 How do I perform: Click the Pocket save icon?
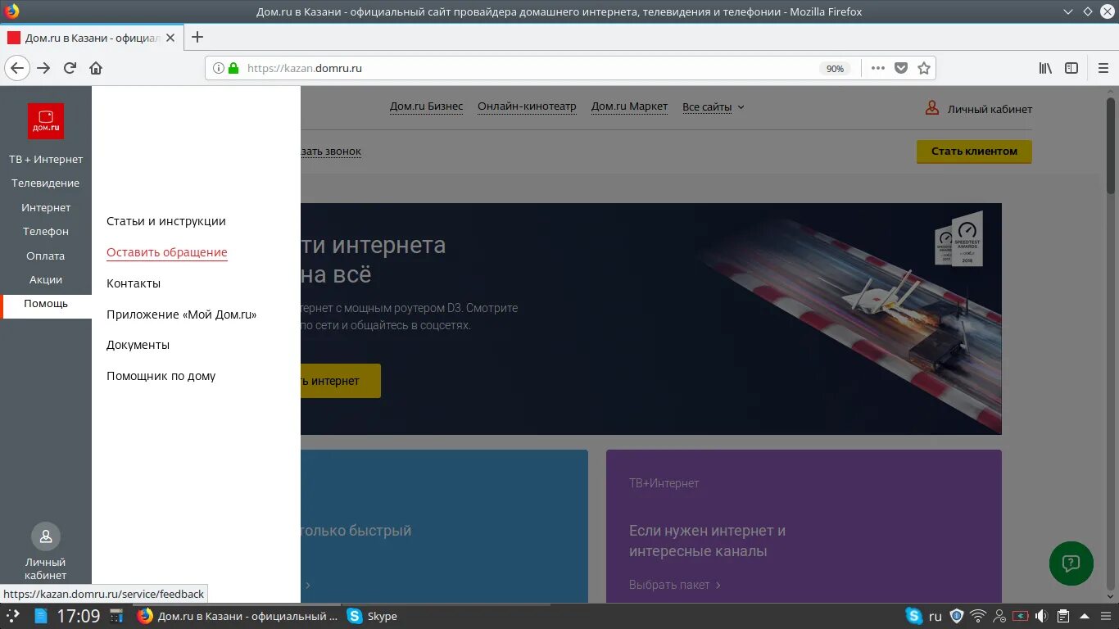[901, 68]
